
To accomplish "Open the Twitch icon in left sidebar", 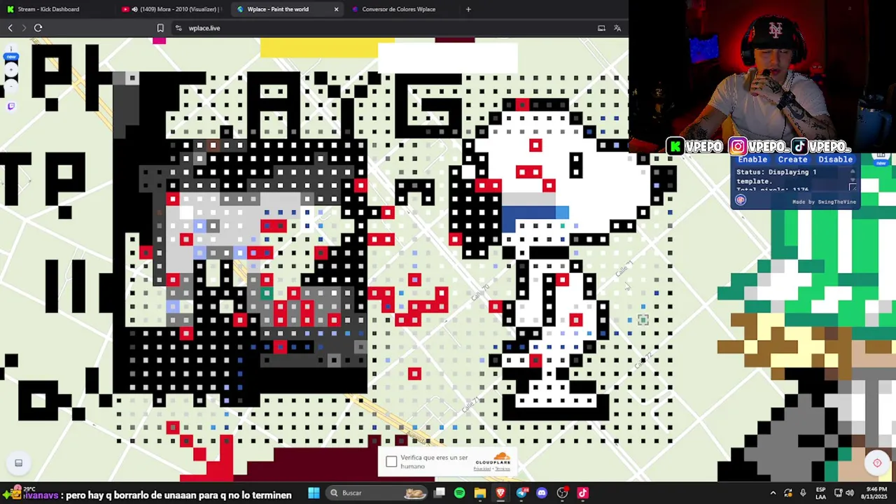I will [x=11, y=106].
